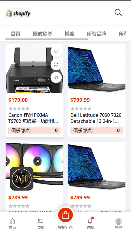
Task: Click the compare arrows icon on Canon printer
Action: [56, 64]
